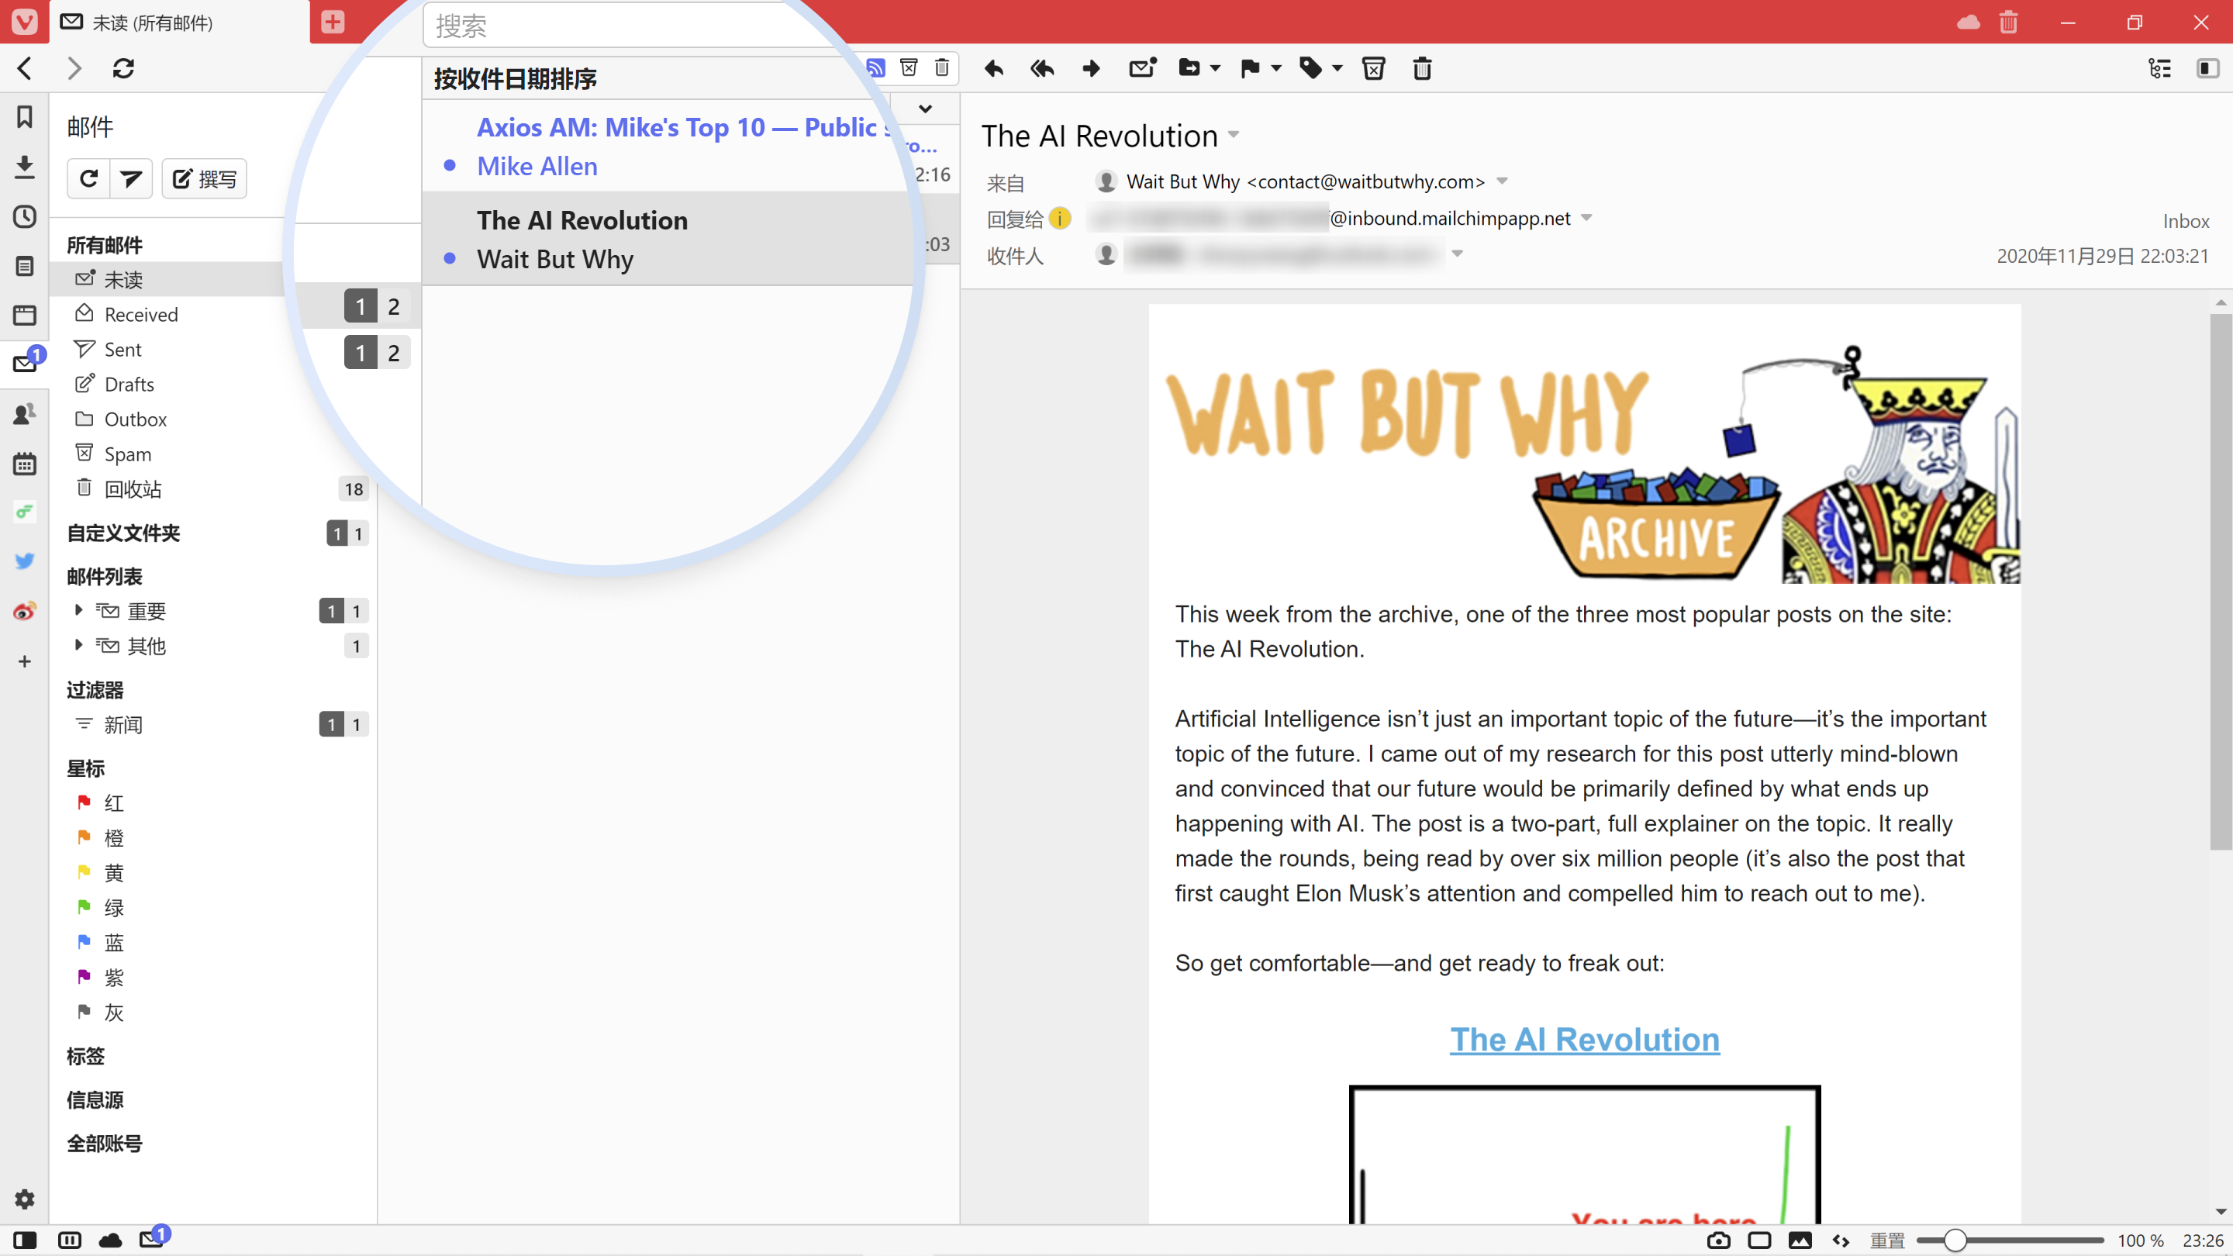The height and width of the screenshot is (1256, 2233).
Task: Select the Received folder
Action: [x=140, y=315]
